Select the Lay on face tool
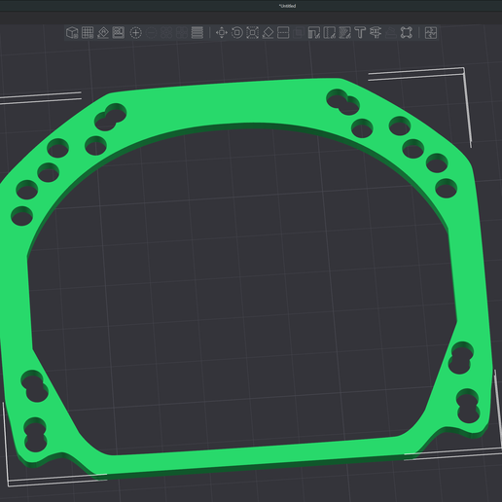502x502 pixels. 268,33
